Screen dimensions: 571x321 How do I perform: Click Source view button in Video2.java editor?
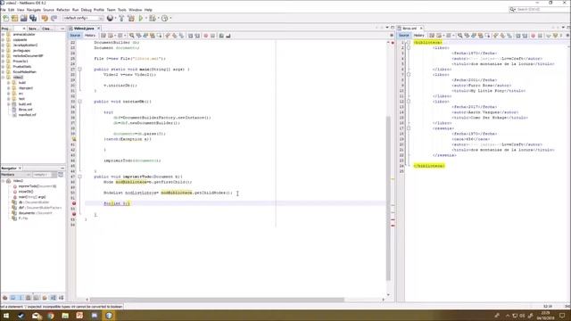click(75, 36)
